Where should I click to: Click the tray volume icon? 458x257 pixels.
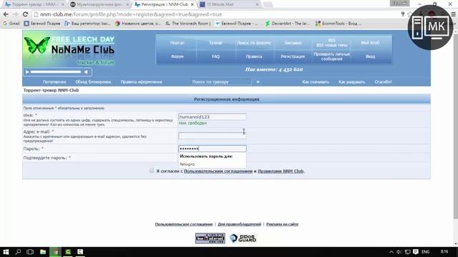399,252
